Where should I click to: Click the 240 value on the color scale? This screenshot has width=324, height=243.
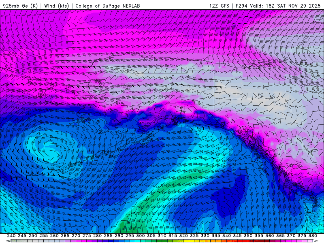click(x=11, y=236)
